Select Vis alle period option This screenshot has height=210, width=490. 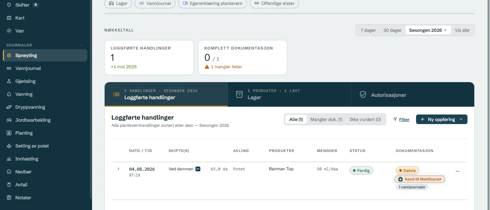(x=462, y=30)
